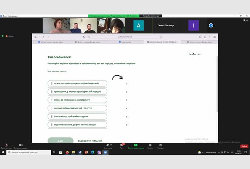Select option 'місце, де я можу щось майструвати'

click(x=77, y=100)
